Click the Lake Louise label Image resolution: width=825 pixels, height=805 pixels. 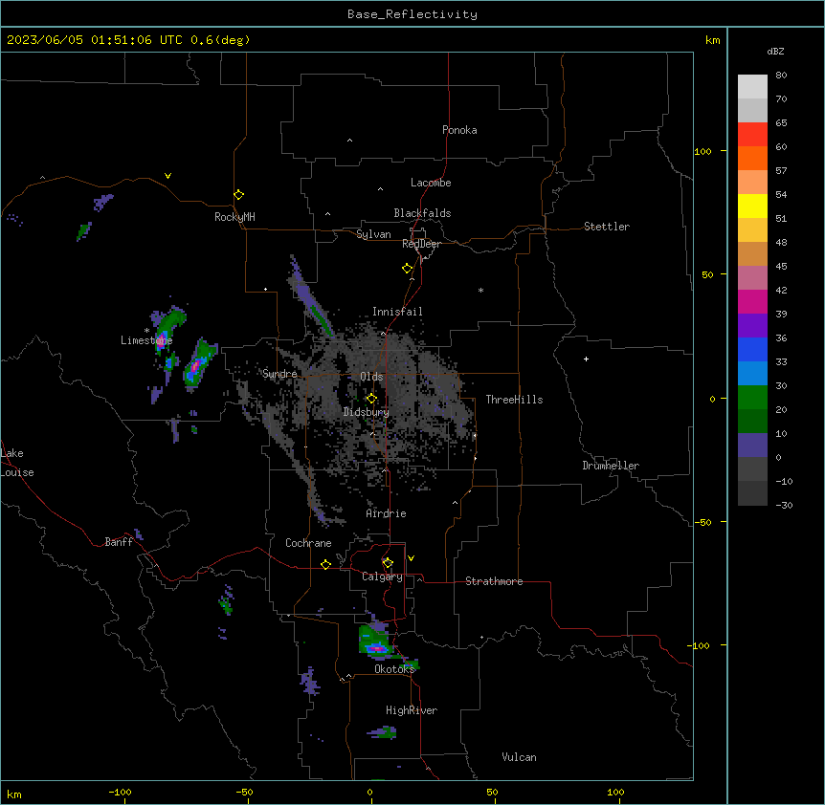[17, 463]
